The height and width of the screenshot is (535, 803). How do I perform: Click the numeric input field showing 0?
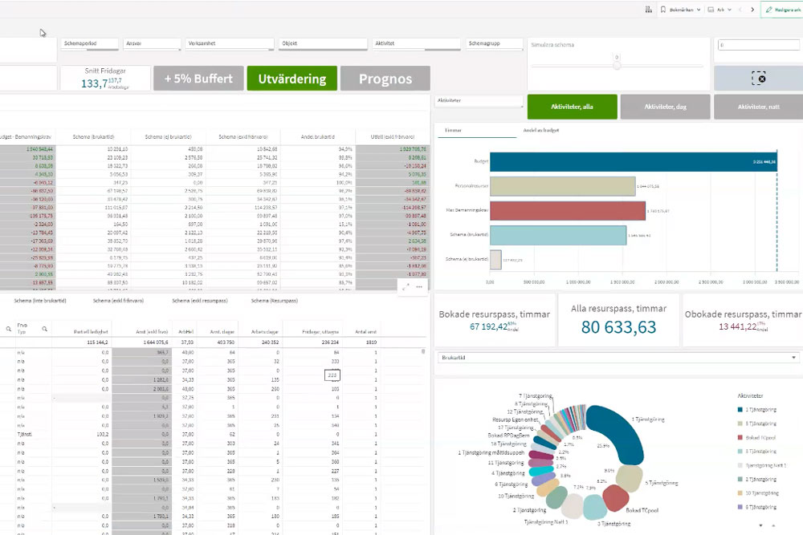coord(759,45)
